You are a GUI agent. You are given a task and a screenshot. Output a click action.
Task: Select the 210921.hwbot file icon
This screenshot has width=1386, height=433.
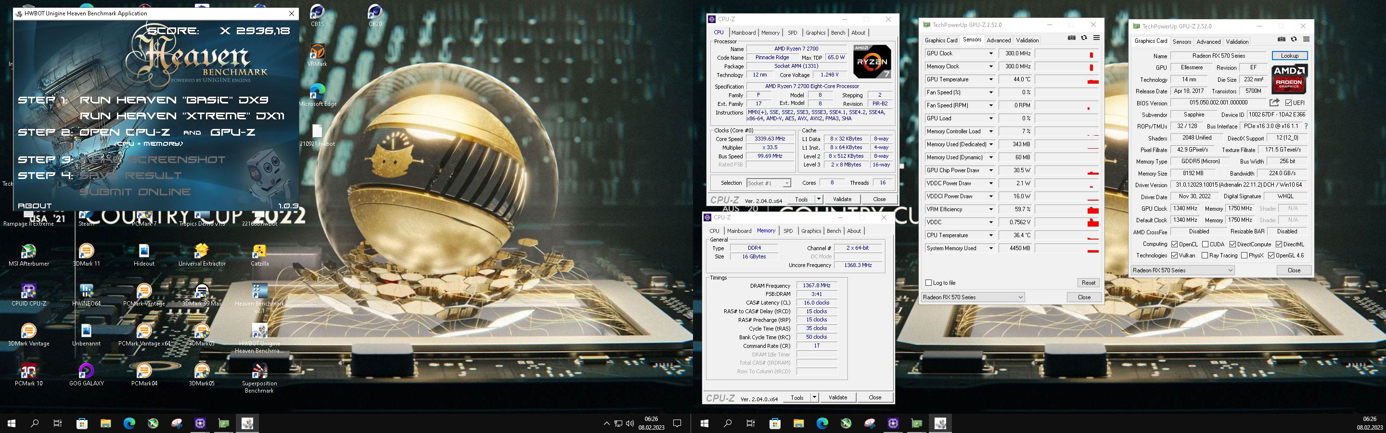point(317,135)
